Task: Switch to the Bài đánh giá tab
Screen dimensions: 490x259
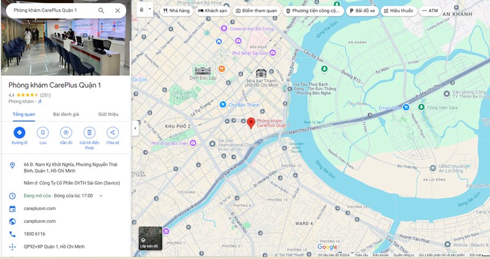Action: 66,114
